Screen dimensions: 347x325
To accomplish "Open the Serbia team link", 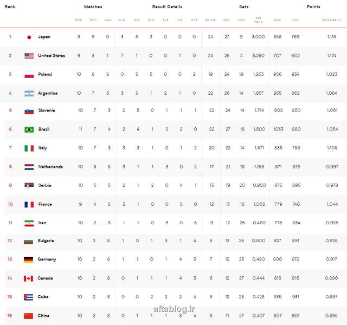I will click(x=44, y=185).
